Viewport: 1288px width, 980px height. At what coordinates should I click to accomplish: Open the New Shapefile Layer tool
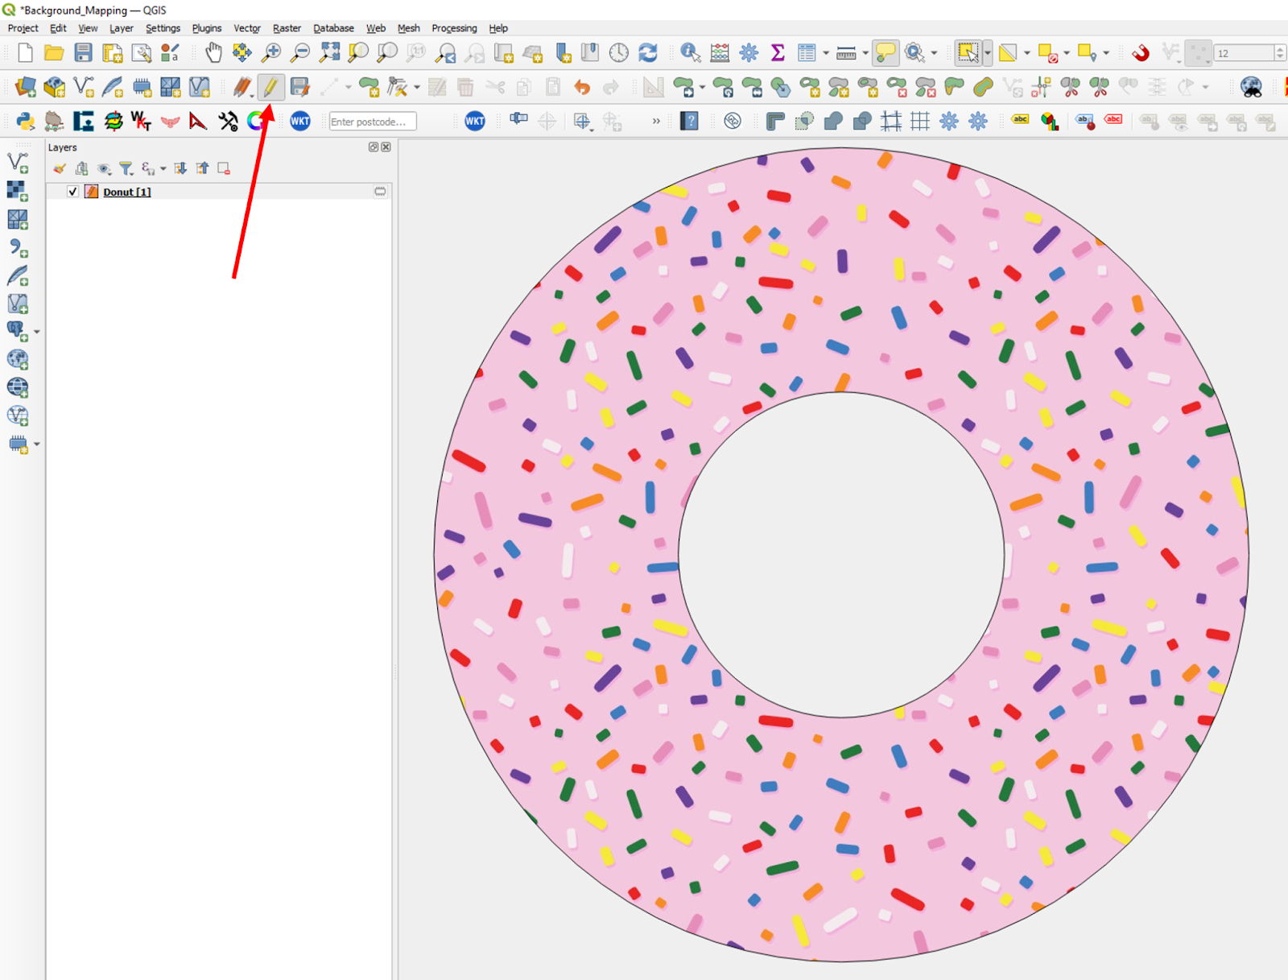tap(83, 87)
